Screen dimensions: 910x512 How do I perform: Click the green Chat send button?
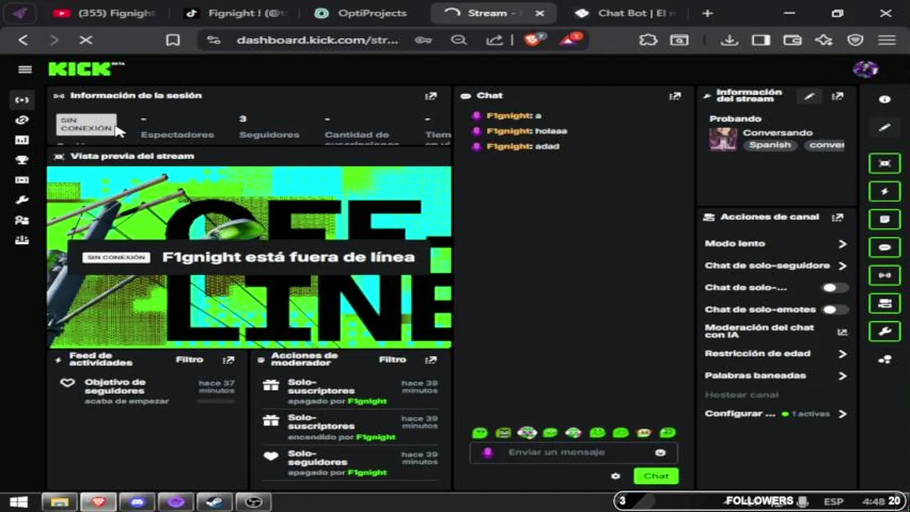click(x=656, y=476)
